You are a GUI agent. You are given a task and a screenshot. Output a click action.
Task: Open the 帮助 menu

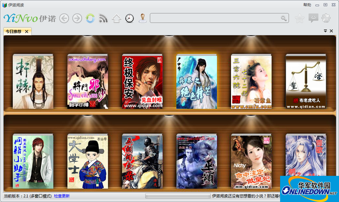(307, 5)
